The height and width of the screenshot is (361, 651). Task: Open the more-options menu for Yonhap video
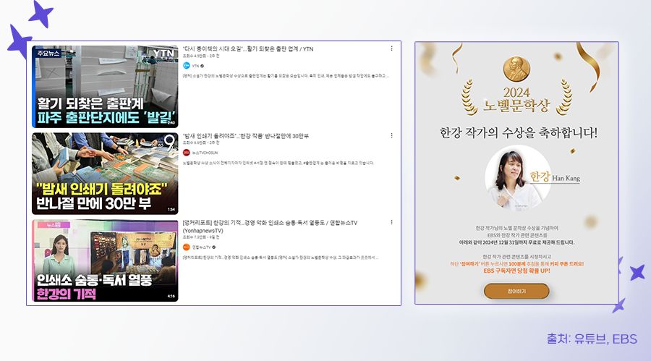pyautogui.click(x=391, y=222)
